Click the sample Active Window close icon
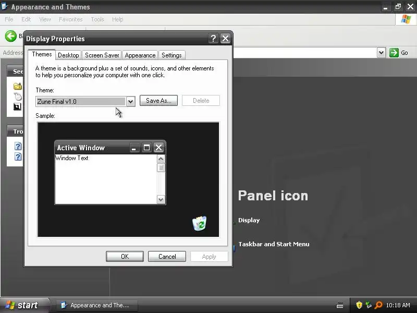 pos(159,148)
